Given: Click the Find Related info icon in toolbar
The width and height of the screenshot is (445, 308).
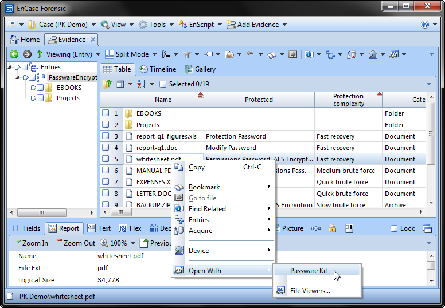Looking at the screenshot, I should [309, 54].
